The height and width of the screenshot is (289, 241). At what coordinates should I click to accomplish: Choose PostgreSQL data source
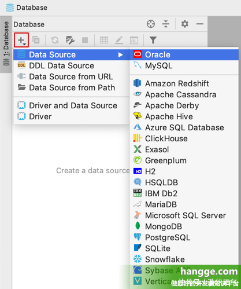184,237
